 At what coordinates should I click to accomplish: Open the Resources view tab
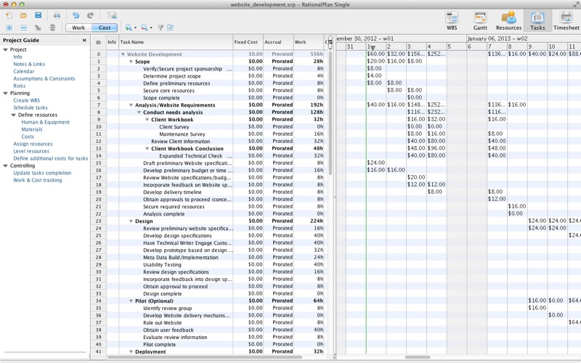(508, 20)
